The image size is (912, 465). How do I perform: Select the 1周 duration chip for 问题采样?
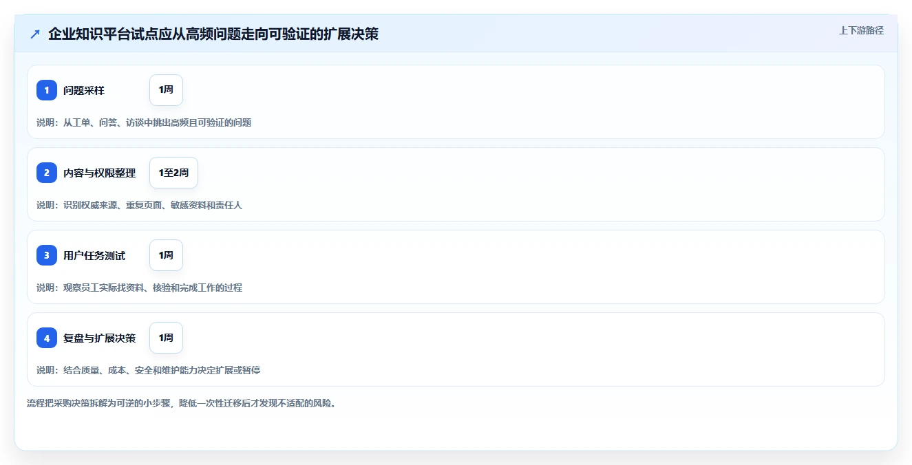166,90
